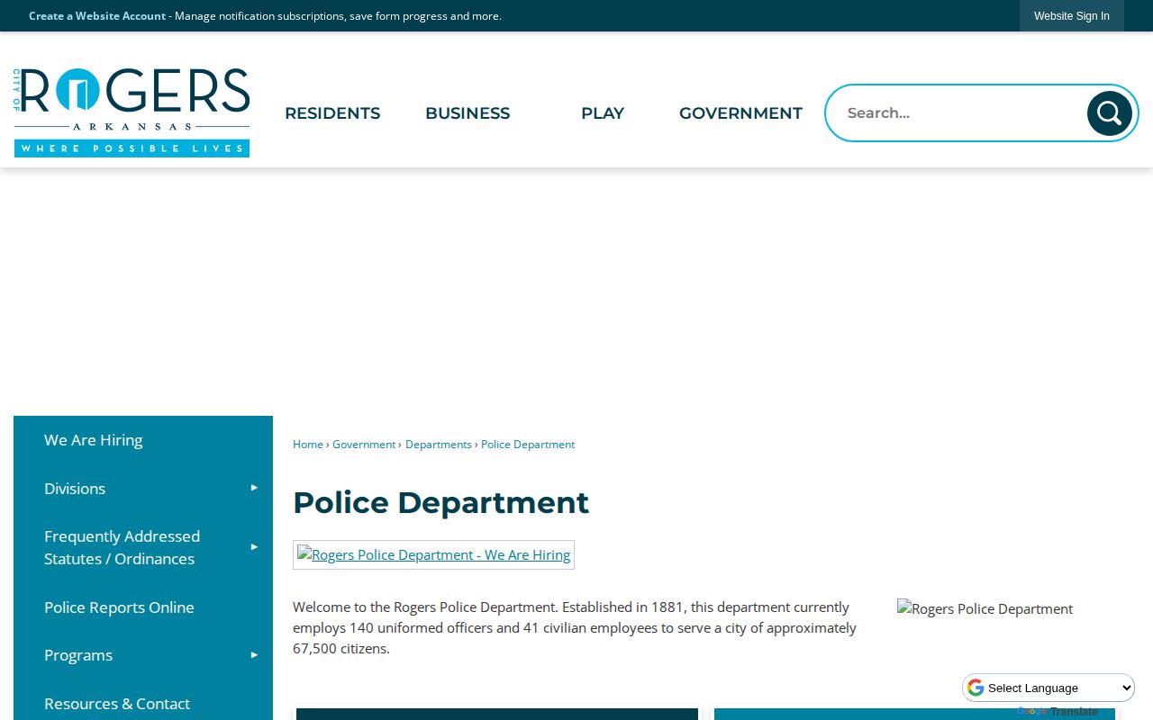Open Programs sidebar item

coord(143,655)
